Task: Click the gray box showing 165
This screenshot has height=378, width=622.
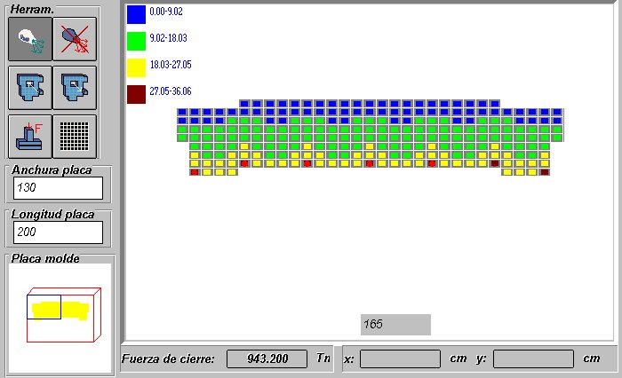Action: pos(395,325)
